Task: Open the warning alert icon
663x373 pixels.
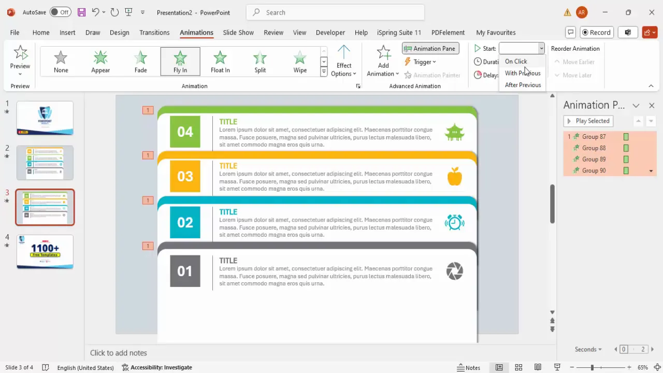Action: click(568, 12)
